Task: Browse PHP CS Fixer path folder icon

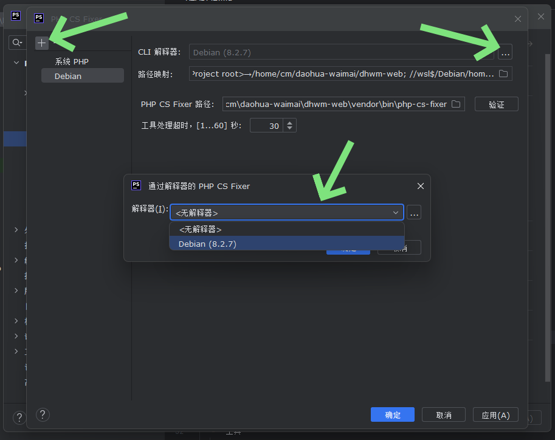Action: [456, 104]
